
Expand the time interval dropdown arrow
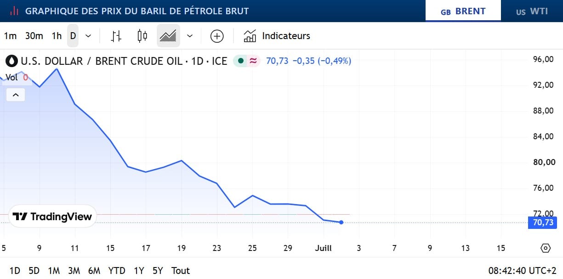click(89, 36)
